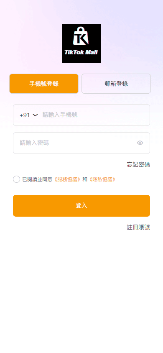This screenshot has width=163, height=353.
Task: Switch to 手機號登錄 tab
Action: [44, 84]
